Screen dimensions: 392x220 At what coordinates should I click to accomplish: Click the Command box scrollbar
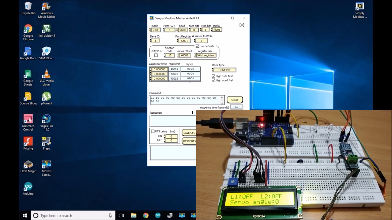(223, 100)
